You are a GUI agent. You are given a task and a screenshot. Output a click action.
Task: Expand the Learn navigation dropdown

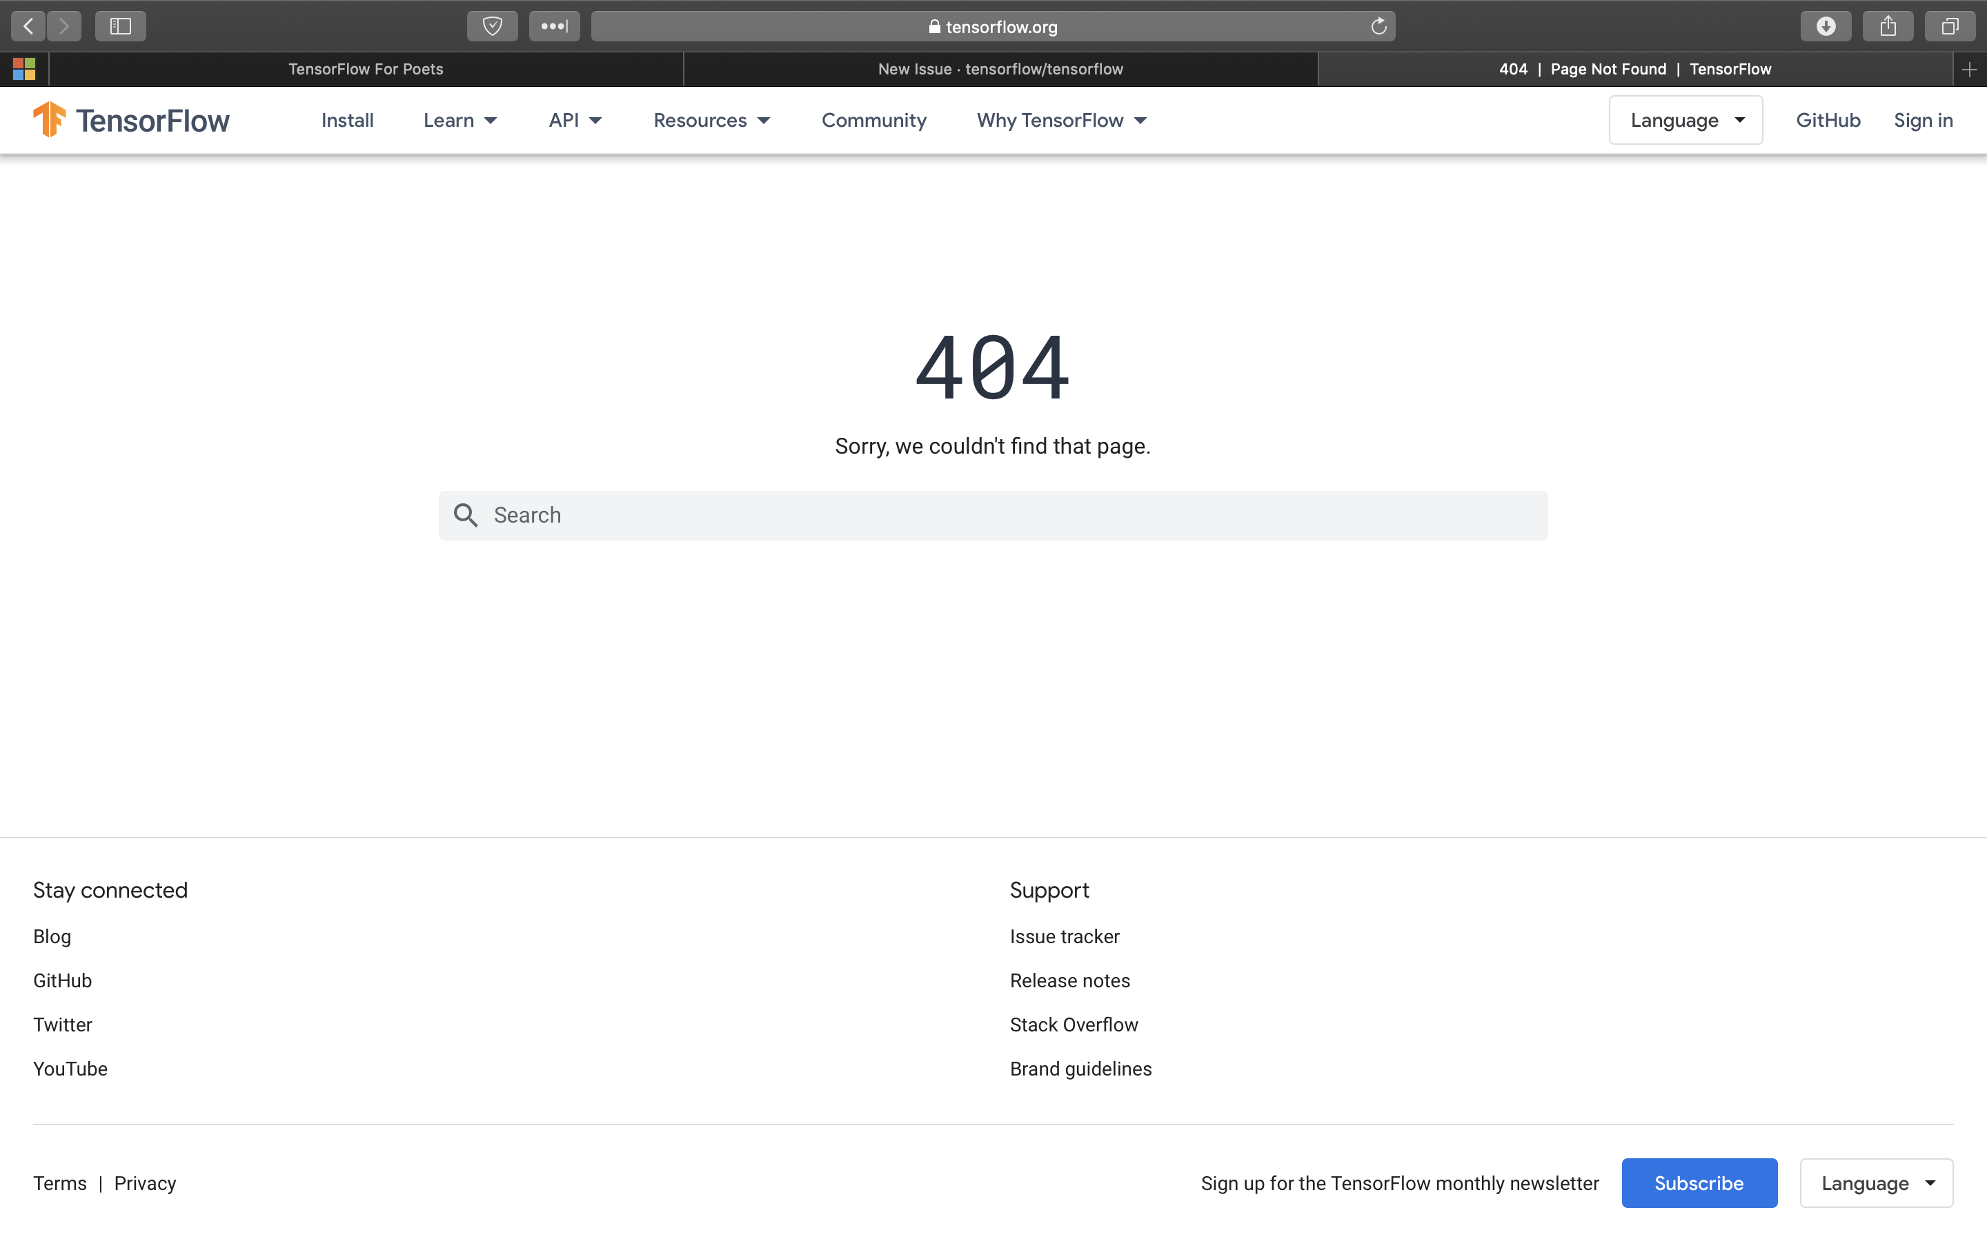459,120
